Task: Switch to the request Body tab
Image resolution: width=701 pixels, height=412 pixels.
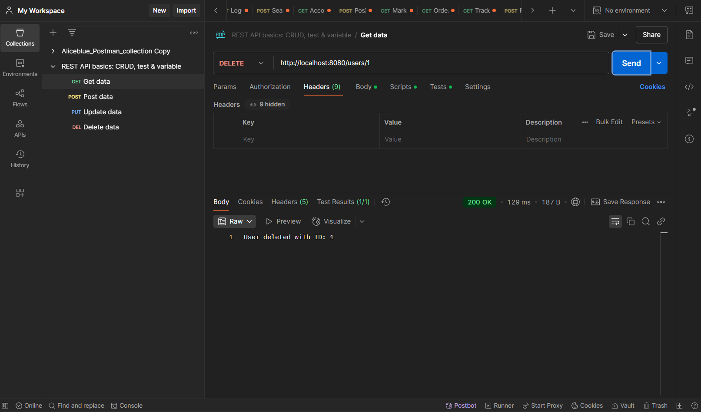Action: tap(366, 87)
